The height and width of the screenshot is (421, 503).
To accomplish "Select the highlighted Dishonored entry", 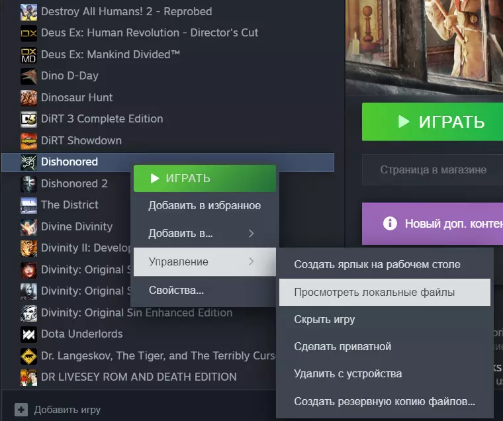I will pos(167,162).
